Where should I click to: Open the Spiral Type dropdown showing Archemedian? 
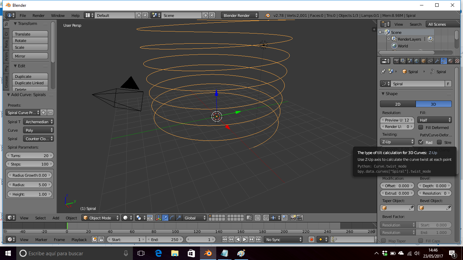[x=39, y=122]
